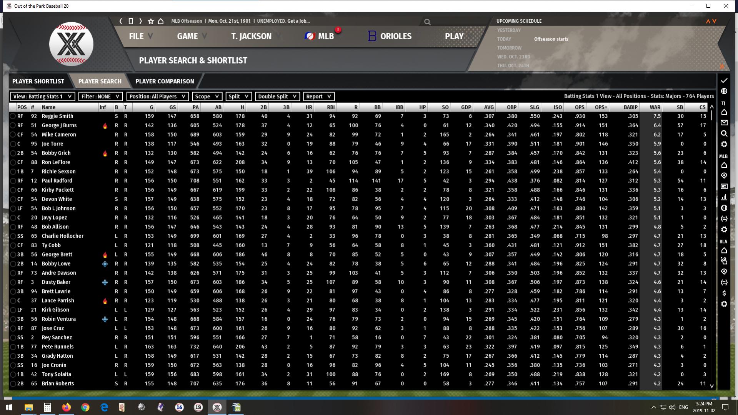Click the magnifier search icon in top bar

pyautogui.click(x=427, y=22)
